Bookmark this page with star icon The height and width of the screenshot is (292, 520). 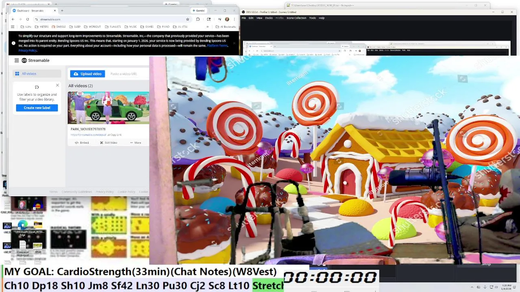[187, 19]
